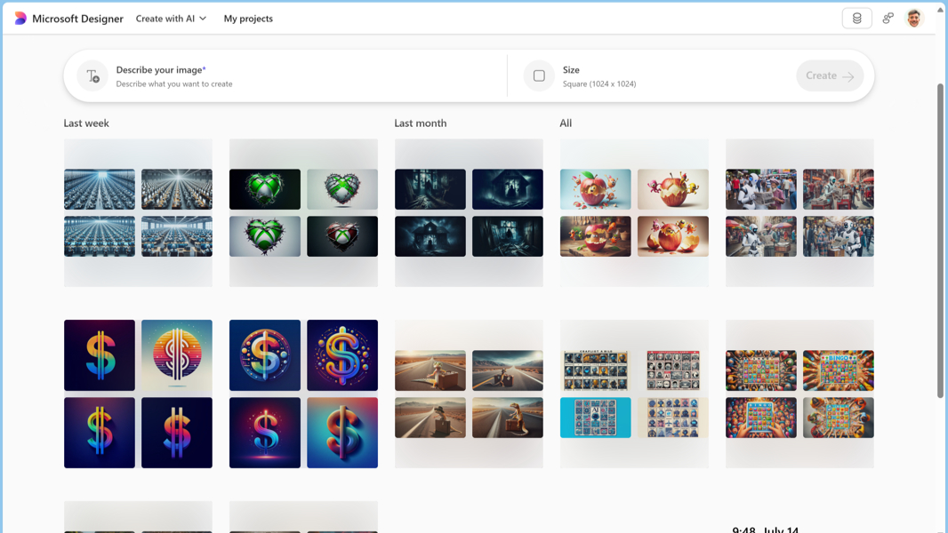The image size is (948, 533).
Task: Open the cracked apple image thumbnail
Action: pyautogui.click(x=595, y=189)
